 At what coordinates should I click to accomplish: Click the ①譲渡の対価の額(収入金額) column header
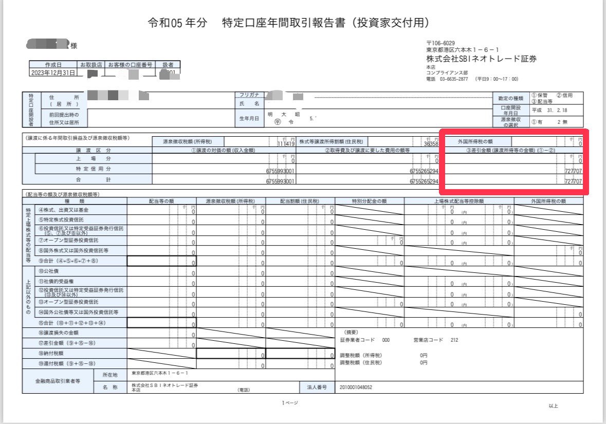[224, 150]
